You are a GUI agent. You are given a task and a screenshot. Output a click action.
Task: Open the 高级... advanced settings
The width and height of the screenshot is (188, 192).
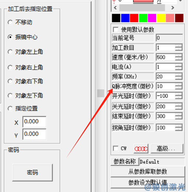pos(167,149)
